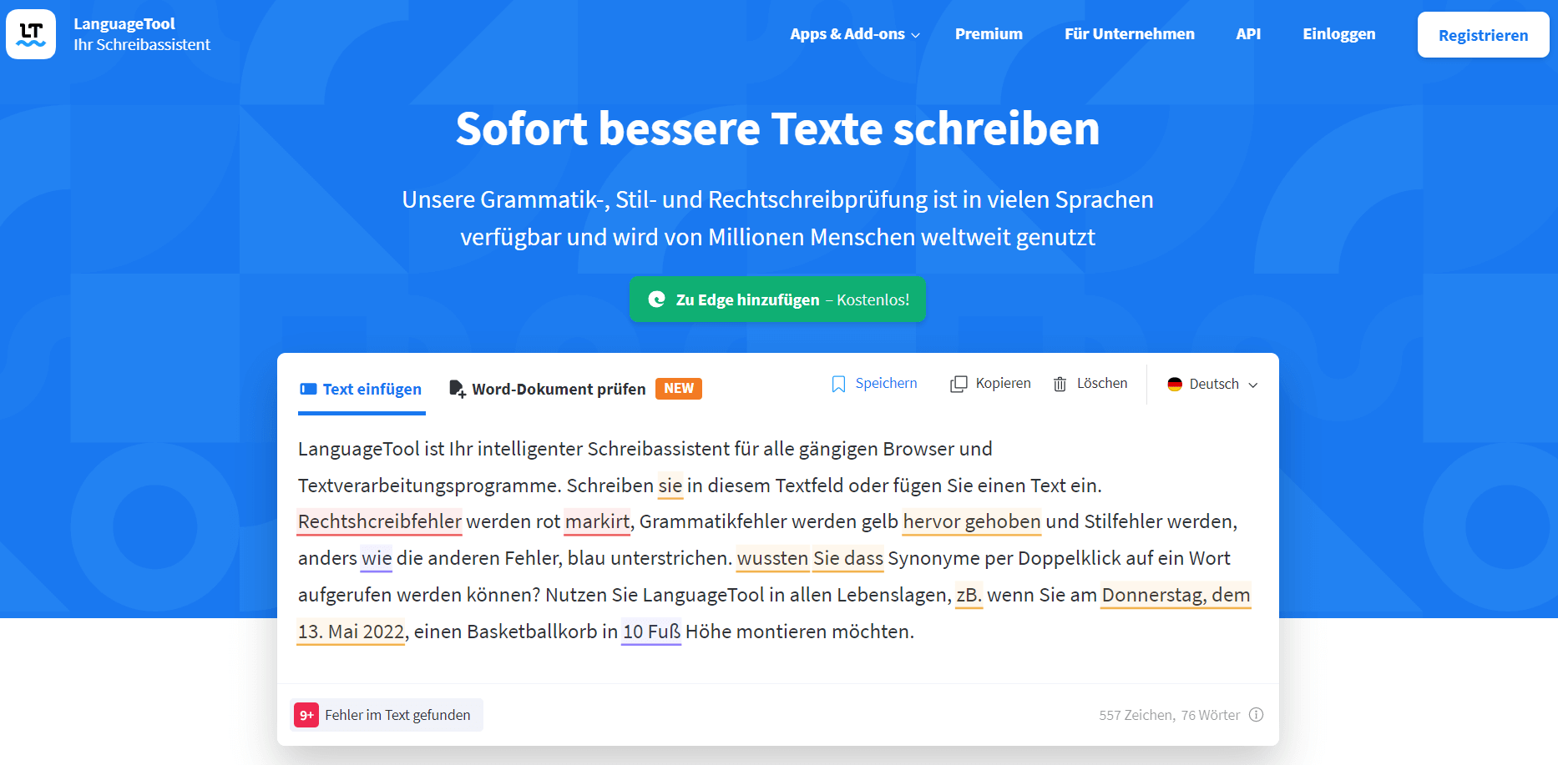Click the 557 Zeichen, 76 Wörter counter

tap(1169, 715)
